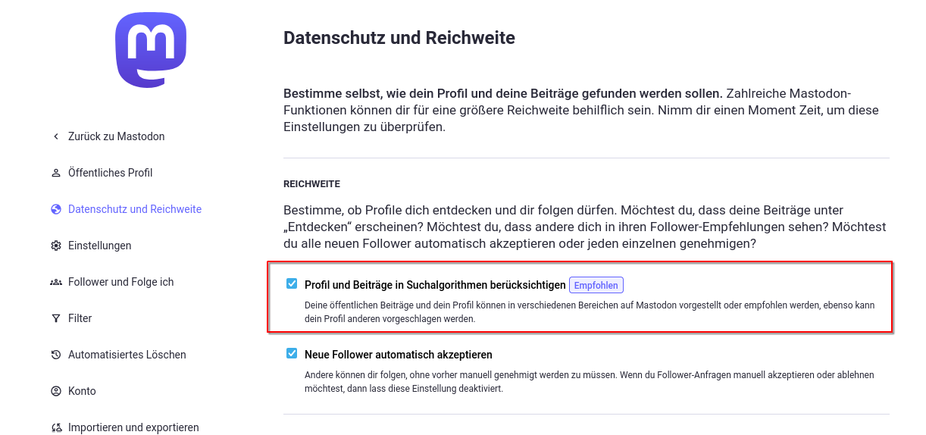The height and width of the screenshot is (435, 926).
Task: Click the gear icon for Einstellungen
Action: click(55, 246)
